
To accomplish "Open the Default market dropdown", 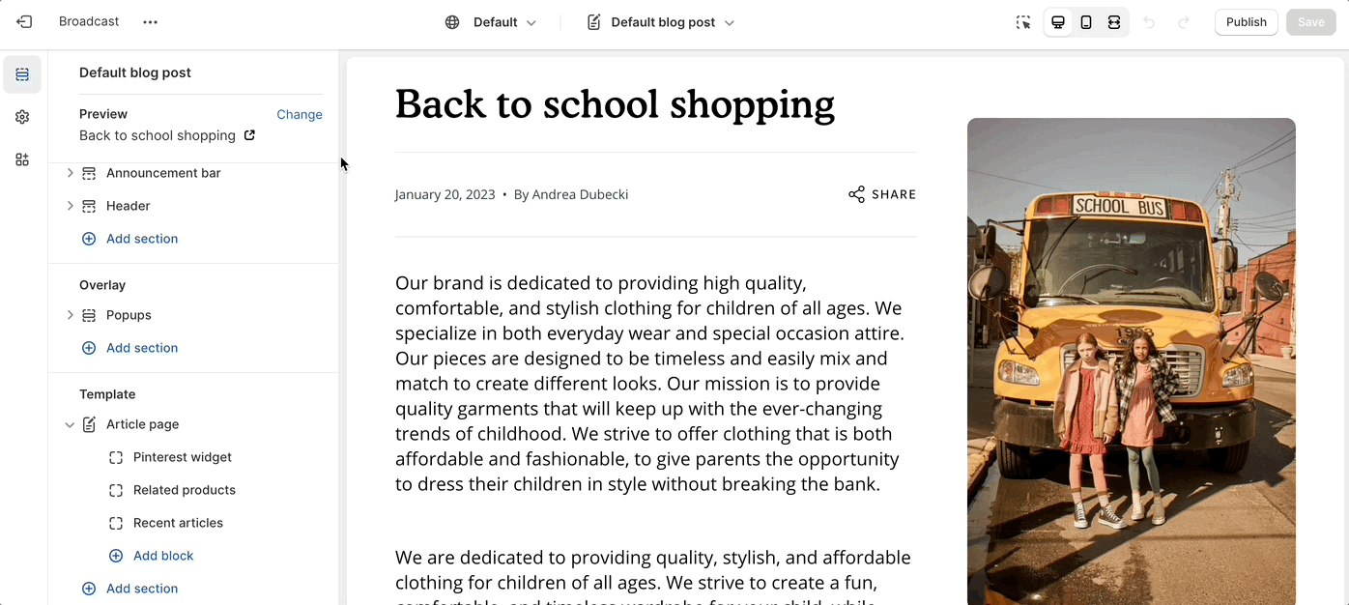I will 491,22.
